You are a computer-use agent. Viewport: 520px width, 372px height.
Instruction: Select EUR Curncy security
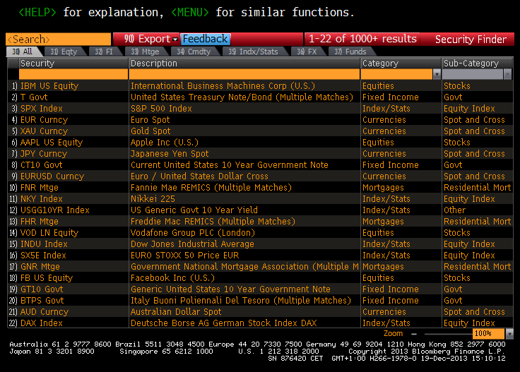pos(44,119)
